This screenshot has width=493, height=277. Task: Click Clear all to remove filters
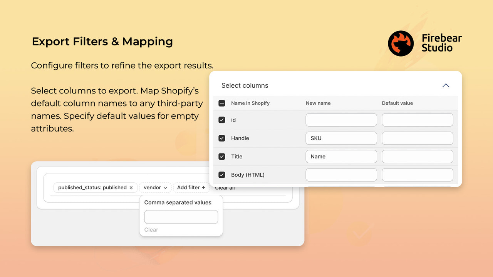[x=225, y=187]
